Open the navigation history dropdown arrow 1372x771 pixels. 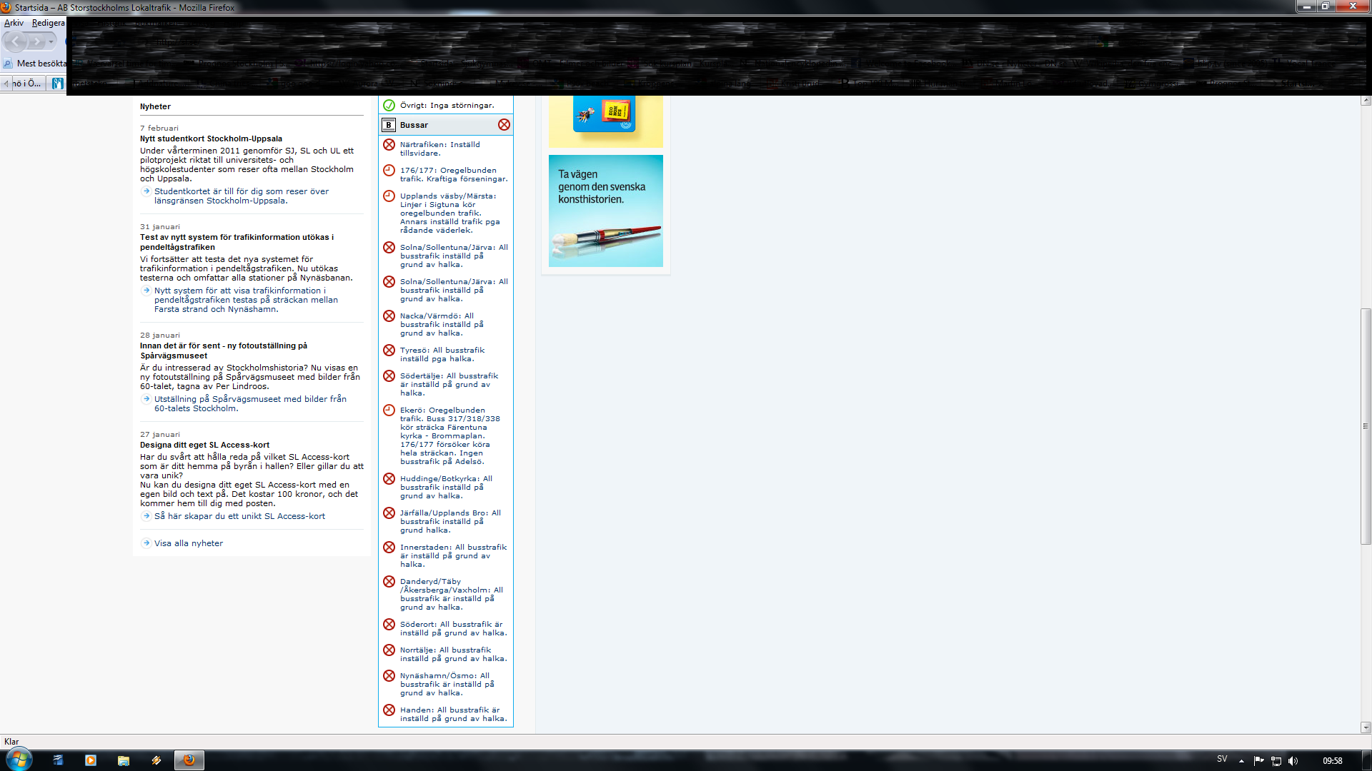(x=51, y=42)
